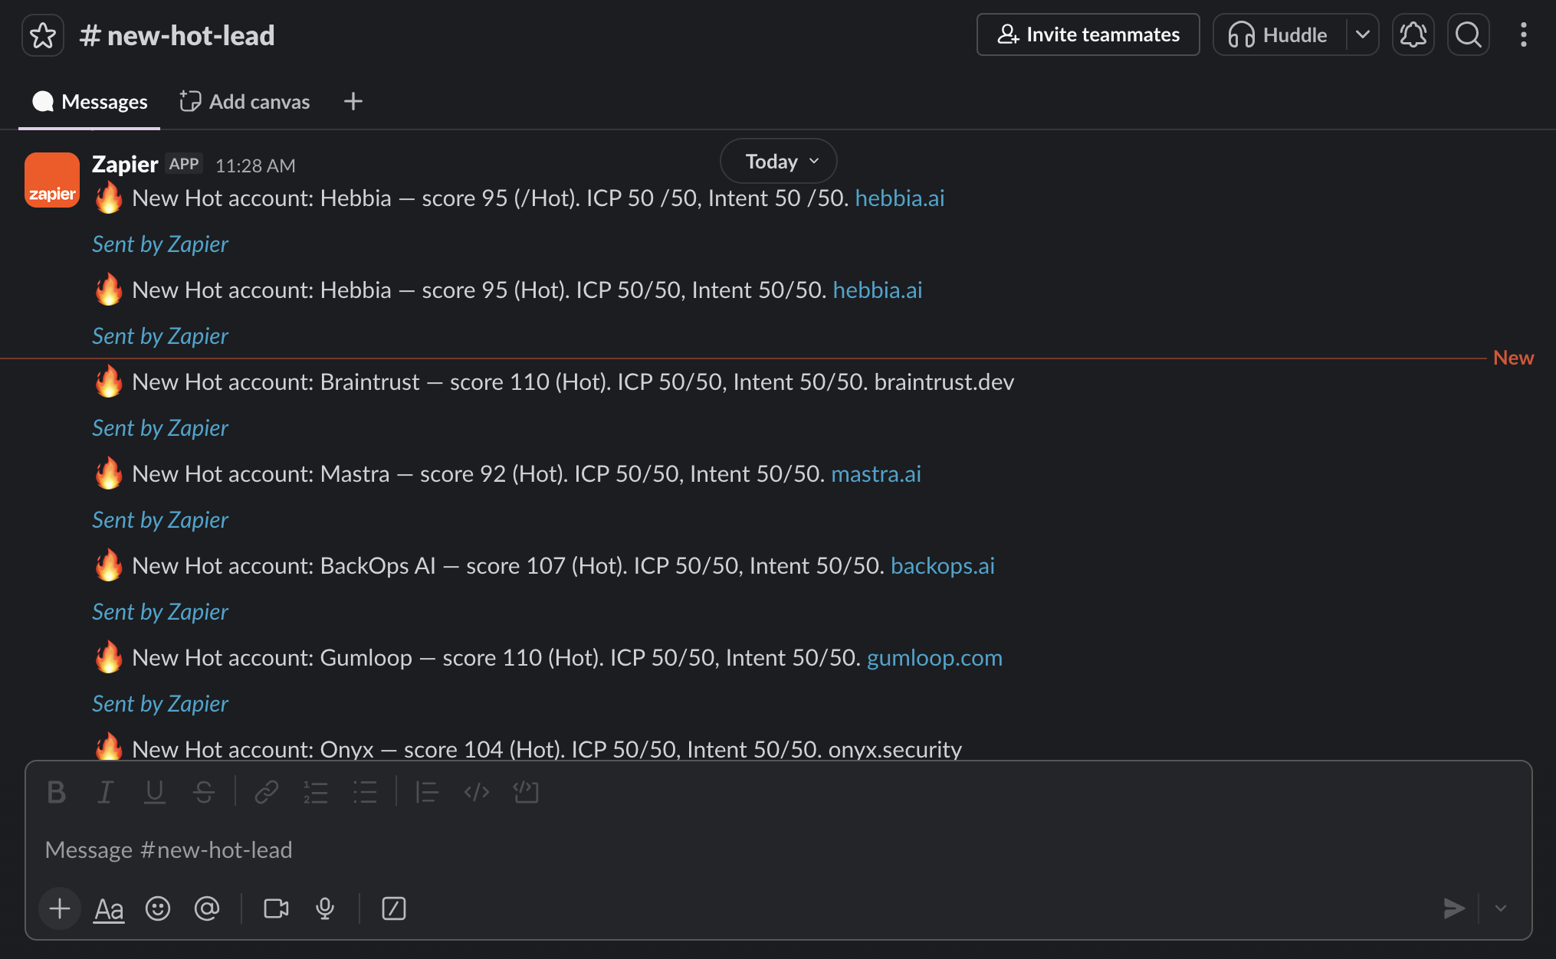Open the Add canvas tab

245,101
